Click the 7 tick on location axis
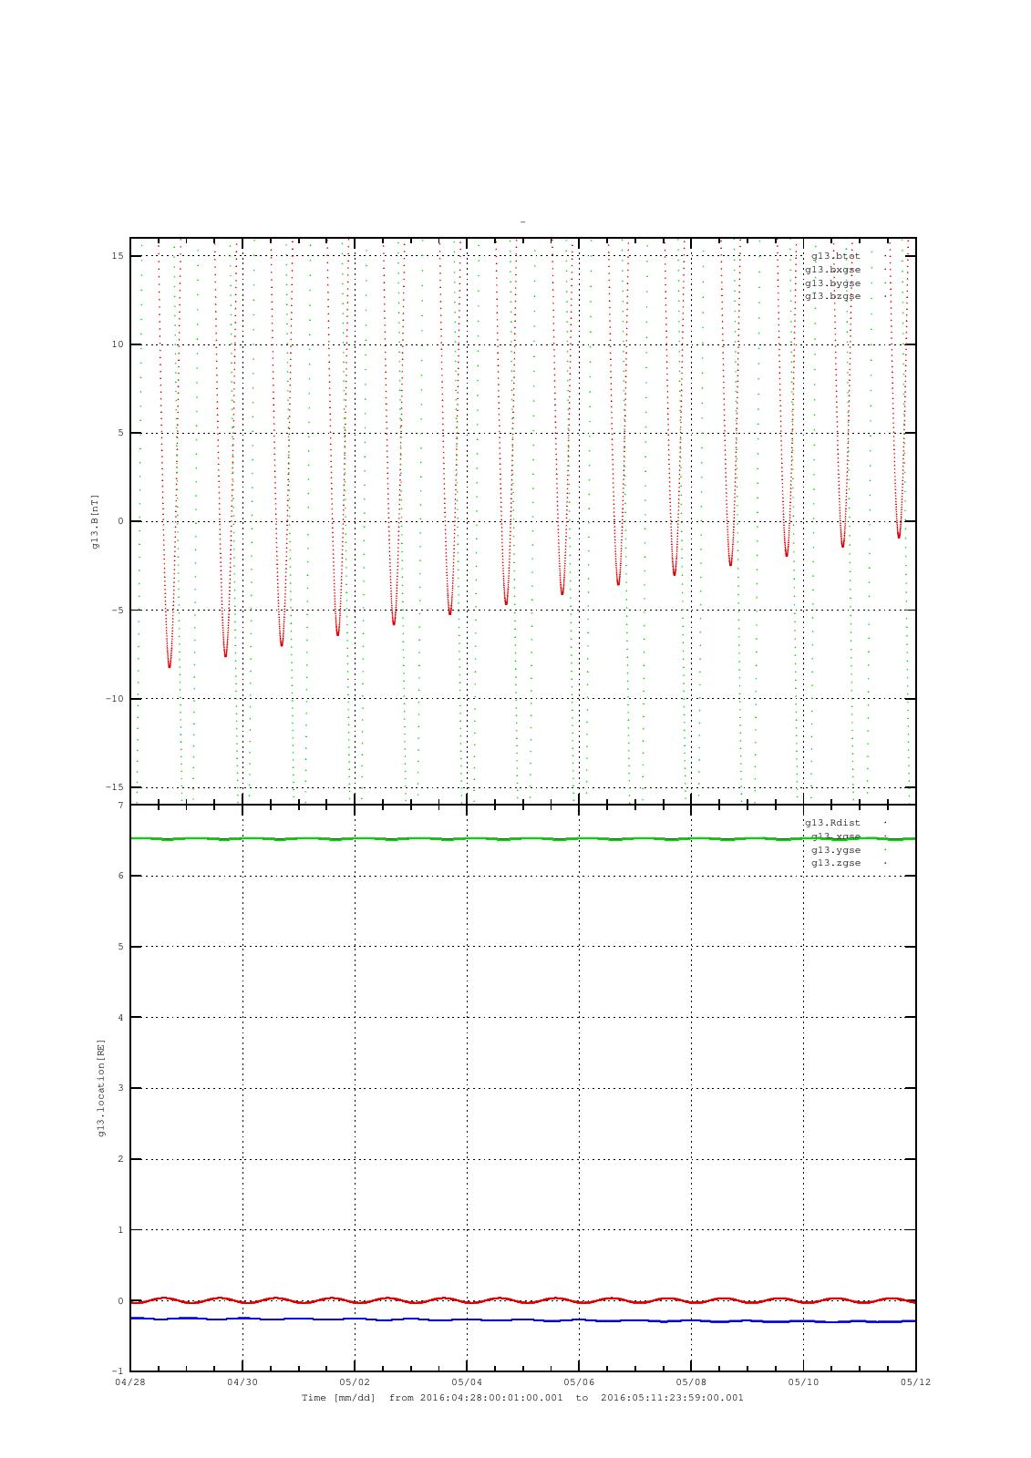This screenshot has width=1031, height=1458. pos(120,806)
